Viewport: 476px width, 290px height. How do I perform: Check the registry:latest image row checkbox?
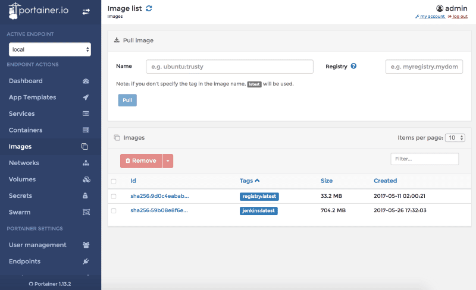[x=114, y=196]
